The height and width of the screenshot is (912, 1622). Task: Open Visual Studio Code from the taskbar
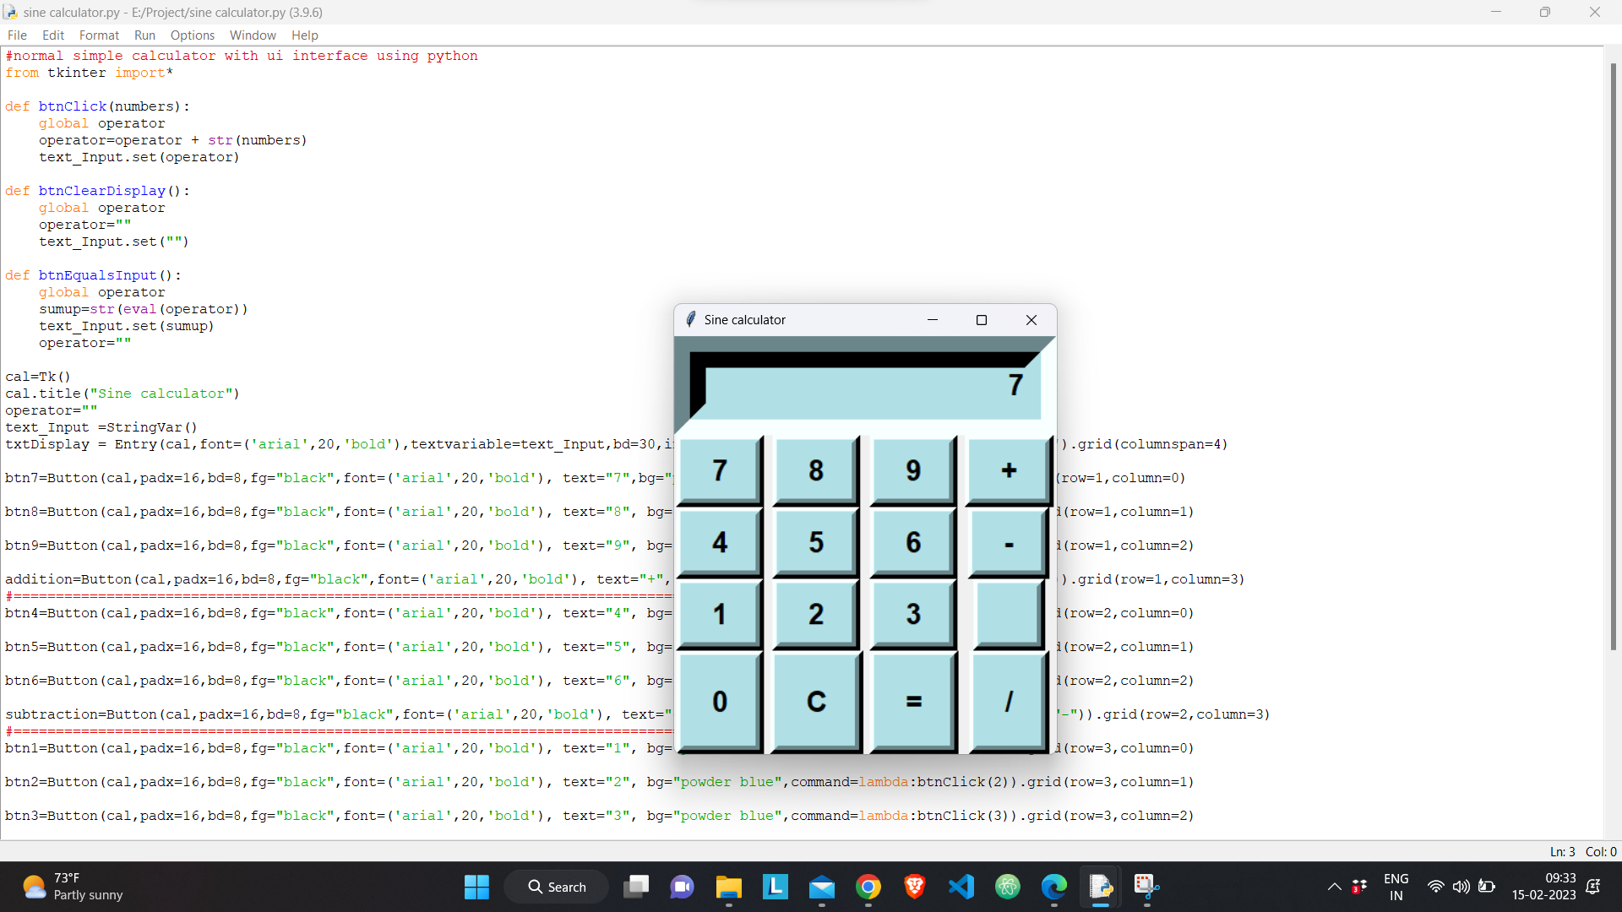tap(961, 887)
